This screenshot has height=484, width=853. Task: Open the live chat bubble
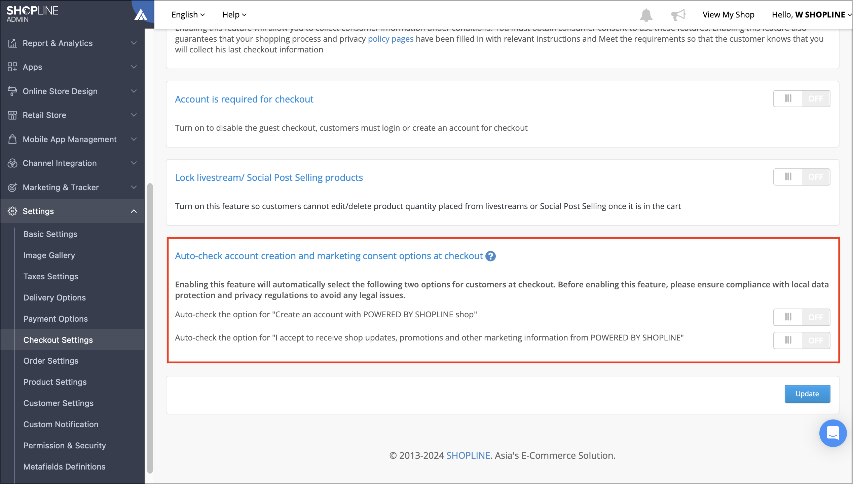pyautogui.click(x=833, y=433)
